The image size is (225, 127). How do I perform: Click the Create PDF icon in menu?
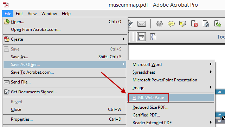click(x=7, y=39)
